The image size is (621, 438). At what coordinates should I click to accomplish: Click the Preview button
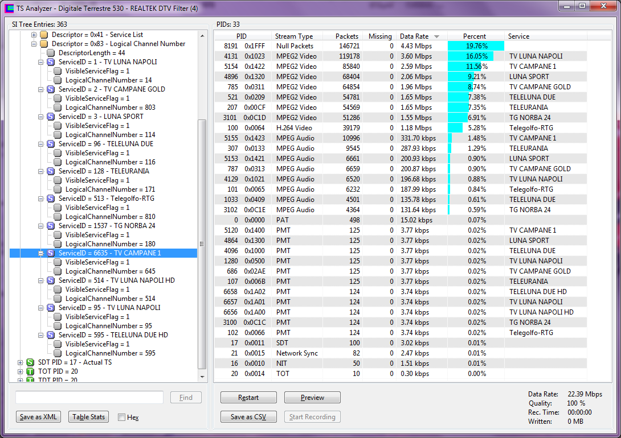[x=312, y=397]
